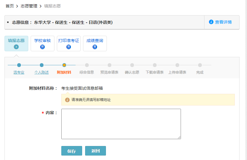247x160 pixels.
Task: Click the orange 附加材料 step circle
Action: tap(64, 65)
